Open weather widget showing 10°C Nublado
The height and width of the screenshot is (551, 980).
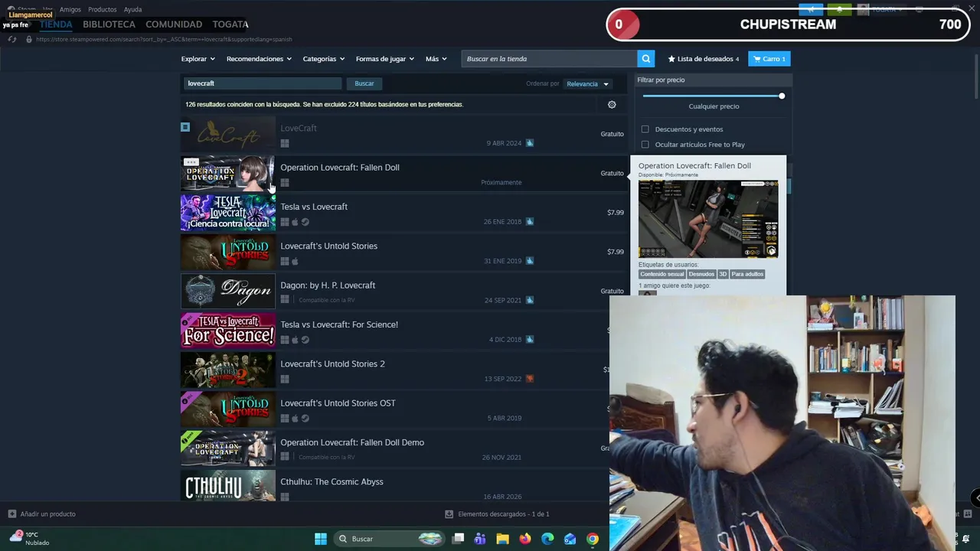click(29, 538)
